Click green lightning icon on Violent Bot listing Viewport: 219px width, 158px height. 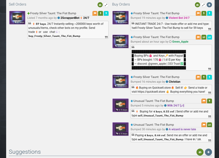click(x=204, y=13)
